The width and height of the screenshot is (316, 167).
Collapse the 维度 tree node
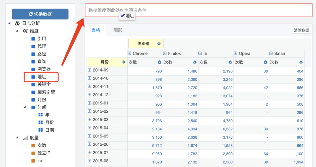[17, 31]
